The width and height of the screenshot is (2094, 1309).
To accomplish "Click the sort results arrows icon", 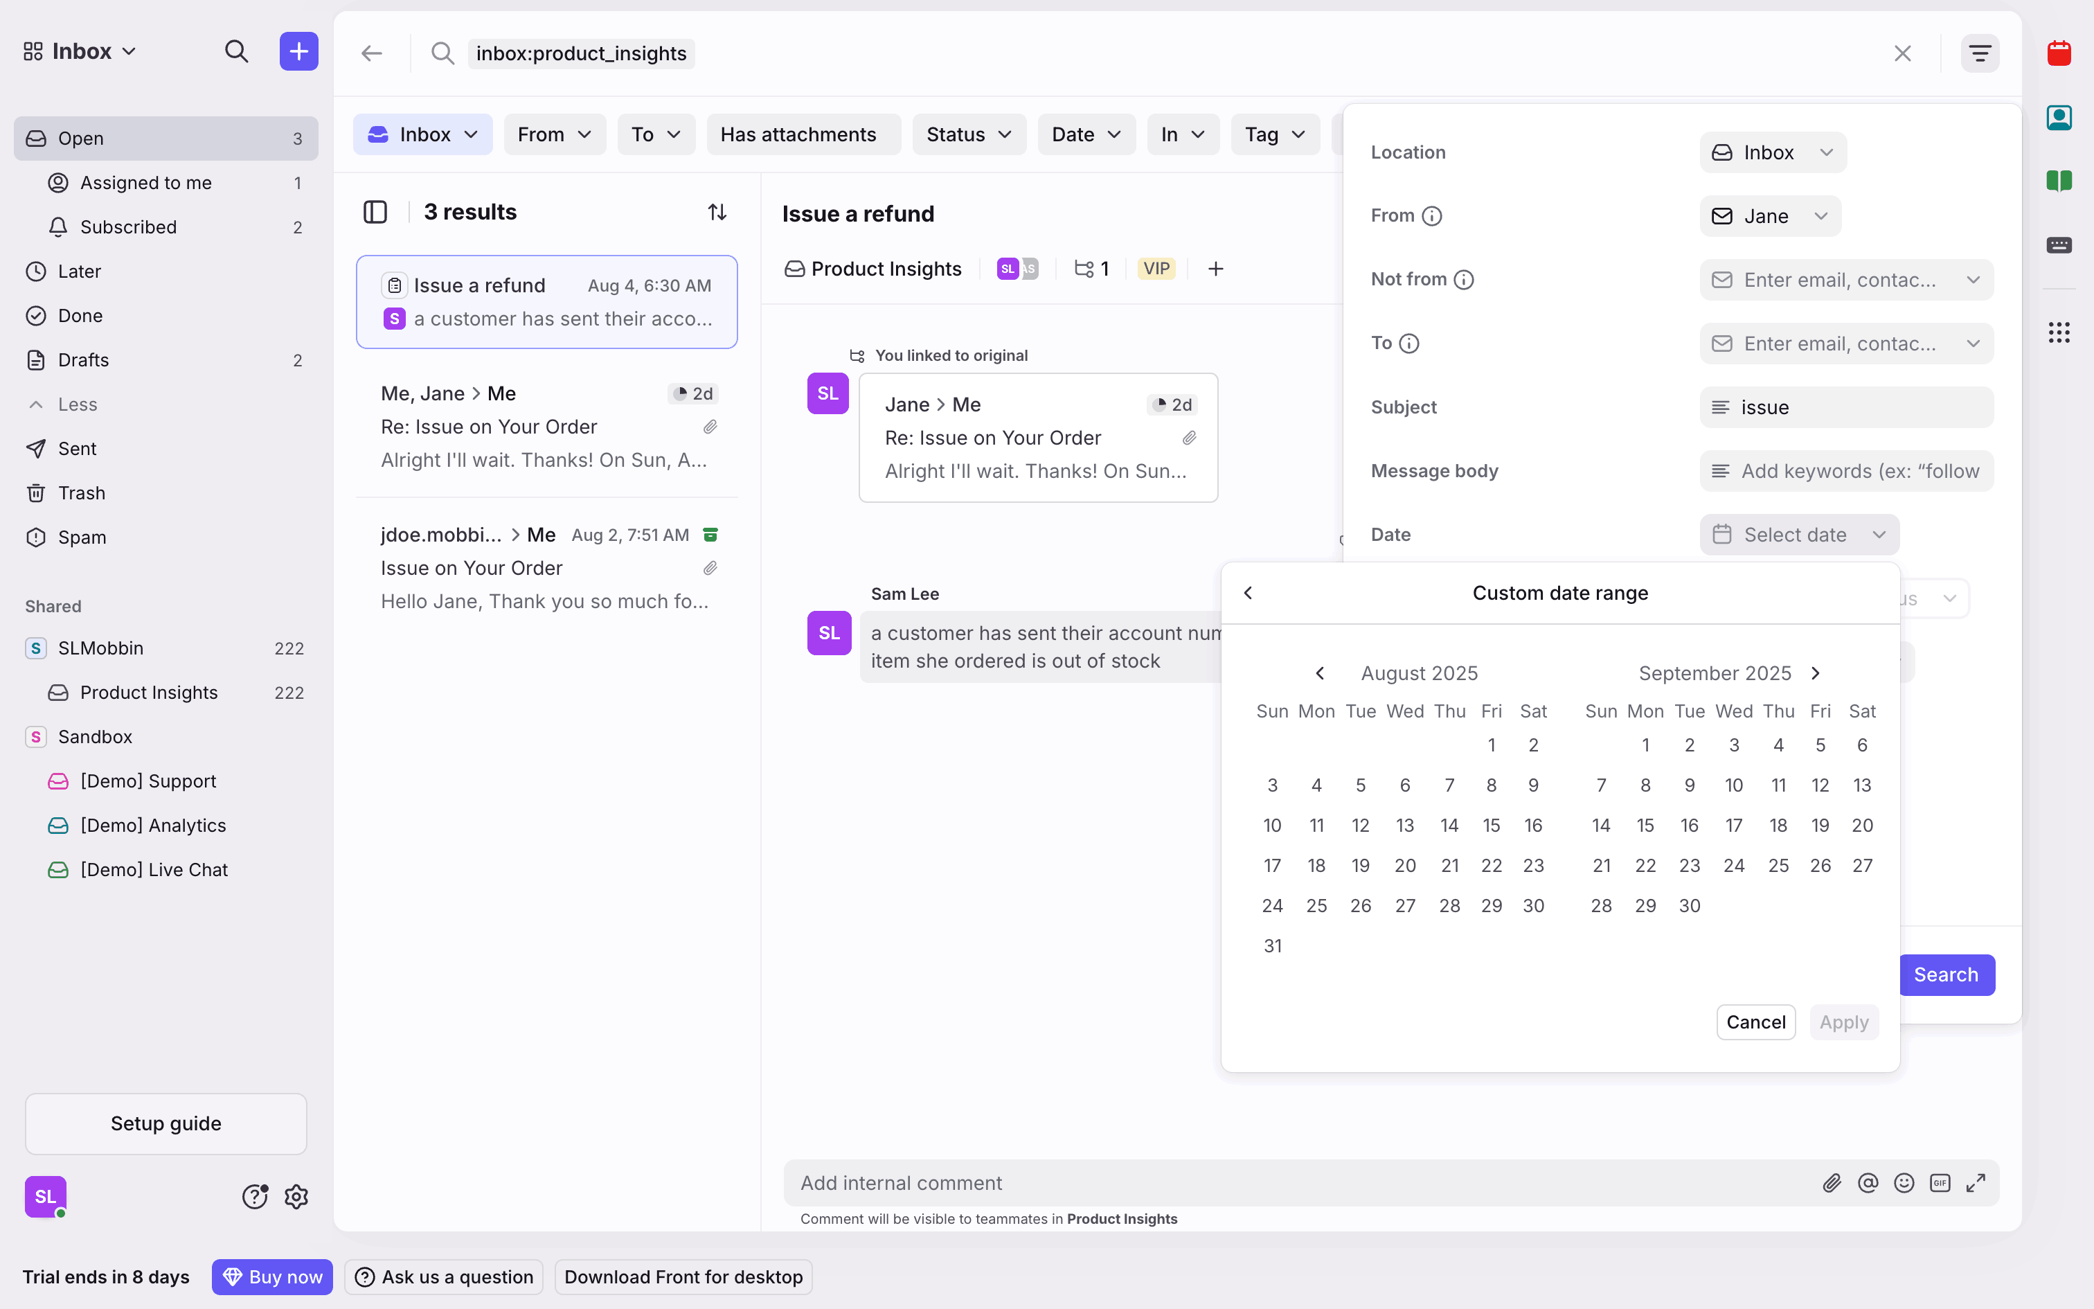I will click(717, 212).
